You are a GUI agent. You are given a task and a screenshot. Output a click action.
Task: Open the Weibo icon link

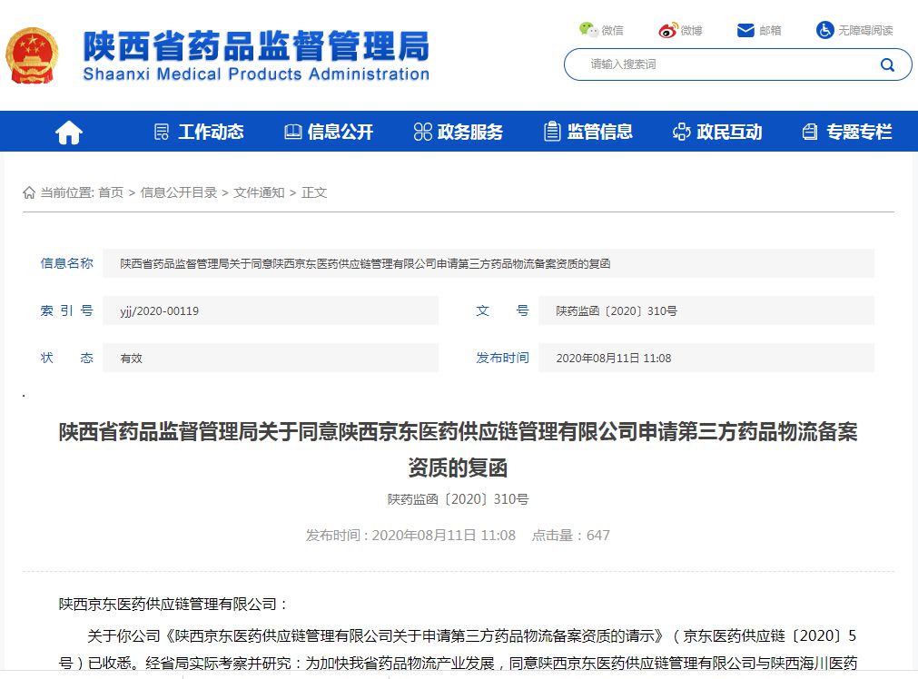tap(668, 30)
